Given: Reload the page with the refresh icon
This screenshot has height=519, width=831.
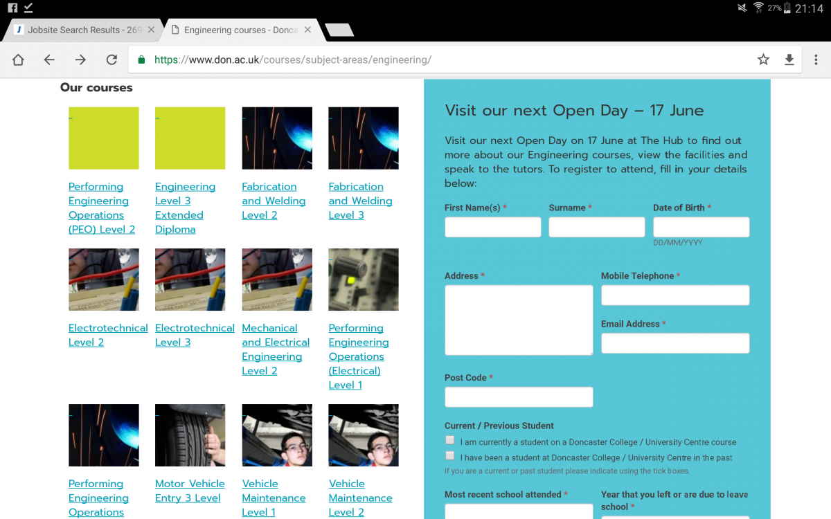Looking at the screenshot, I should pos(111,60).
